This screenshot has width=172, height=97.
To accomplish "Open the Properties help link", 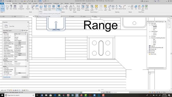I will coord(7,77).
